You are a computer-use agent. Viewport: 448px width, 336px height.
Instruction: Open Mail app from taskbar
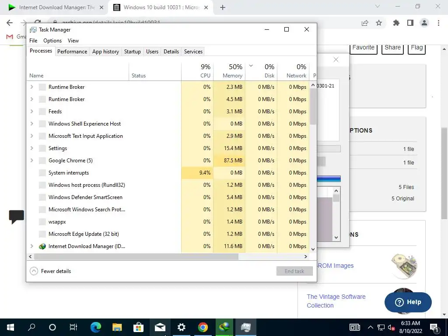coord(160,327)
